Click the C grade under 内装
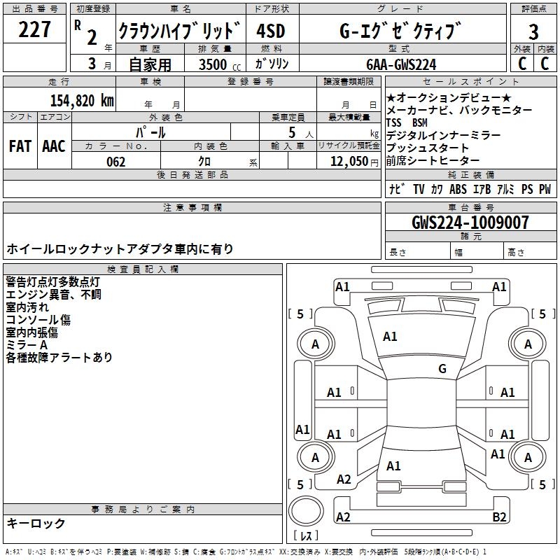 (545, 63)
